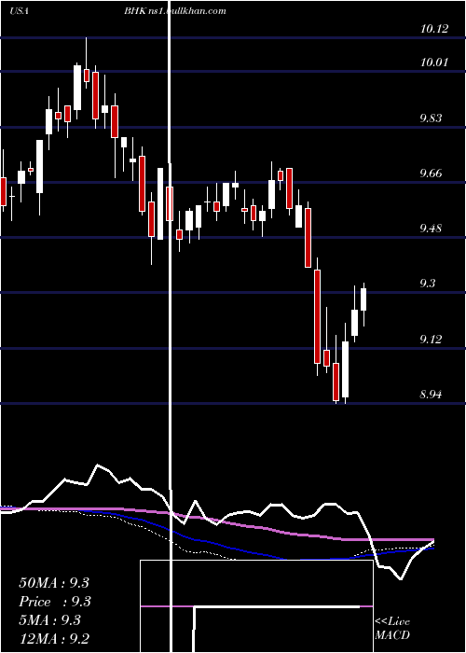Click the Live MACD label
The image size is (466, 653).
[392, 629]
